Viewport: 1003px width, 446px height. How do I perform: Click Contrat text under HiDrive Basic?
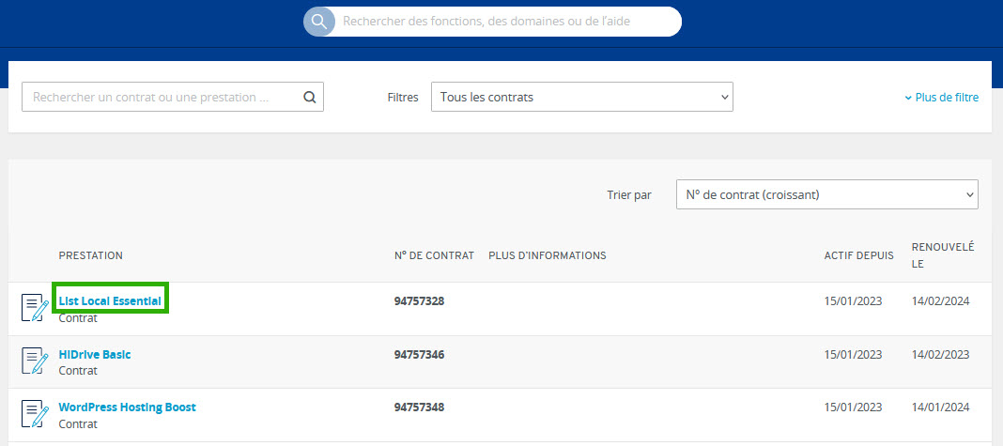tap(78, 371)
